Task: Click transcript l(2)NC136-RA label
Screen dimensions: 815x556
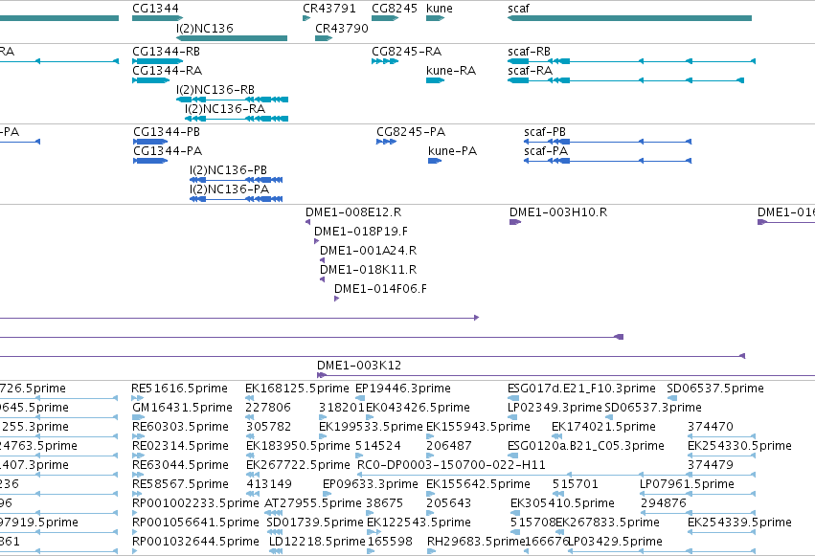Action: point(225,109)
